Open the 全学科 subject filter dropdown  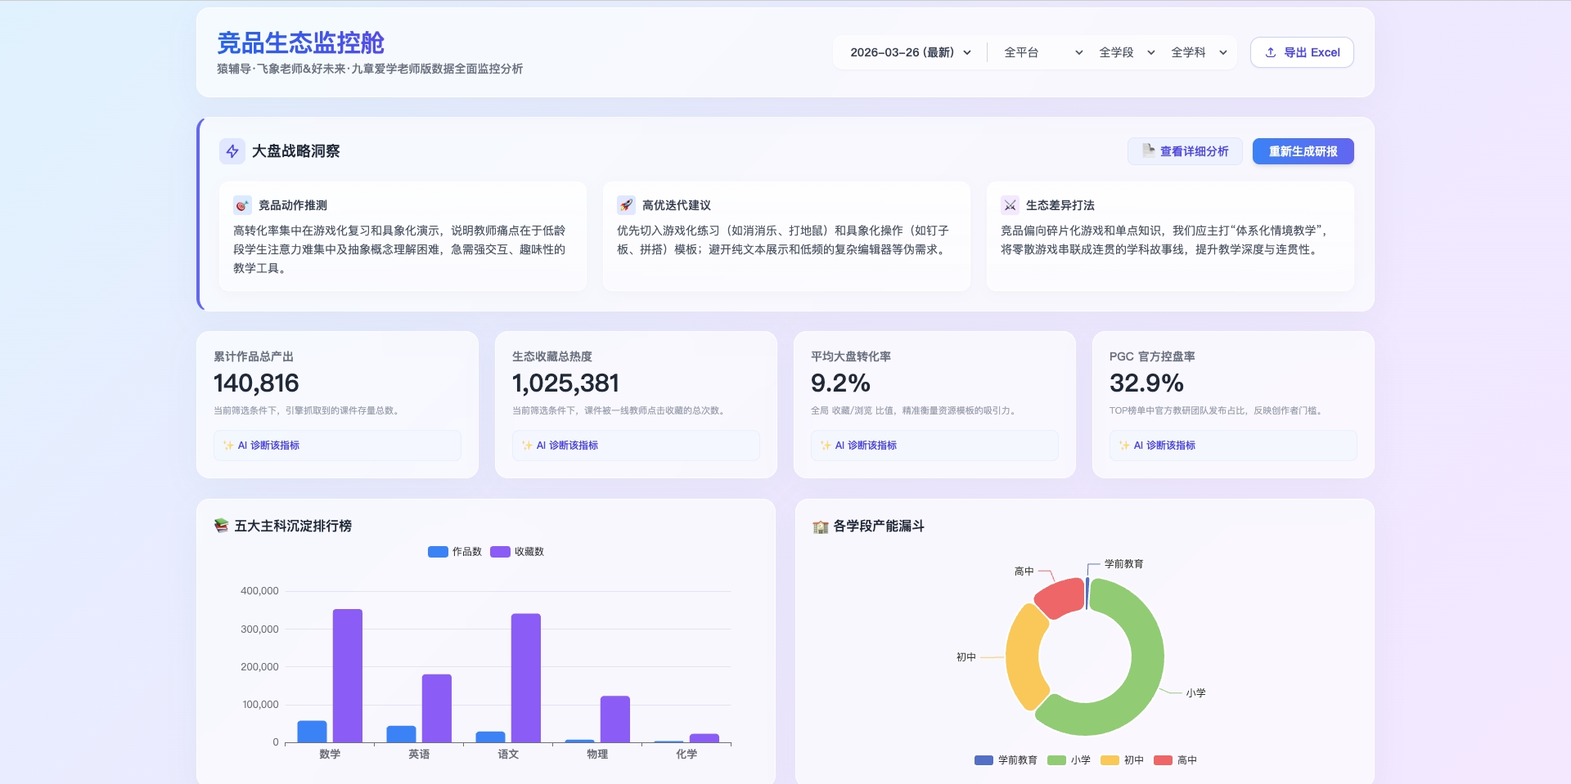point(1198,52)
